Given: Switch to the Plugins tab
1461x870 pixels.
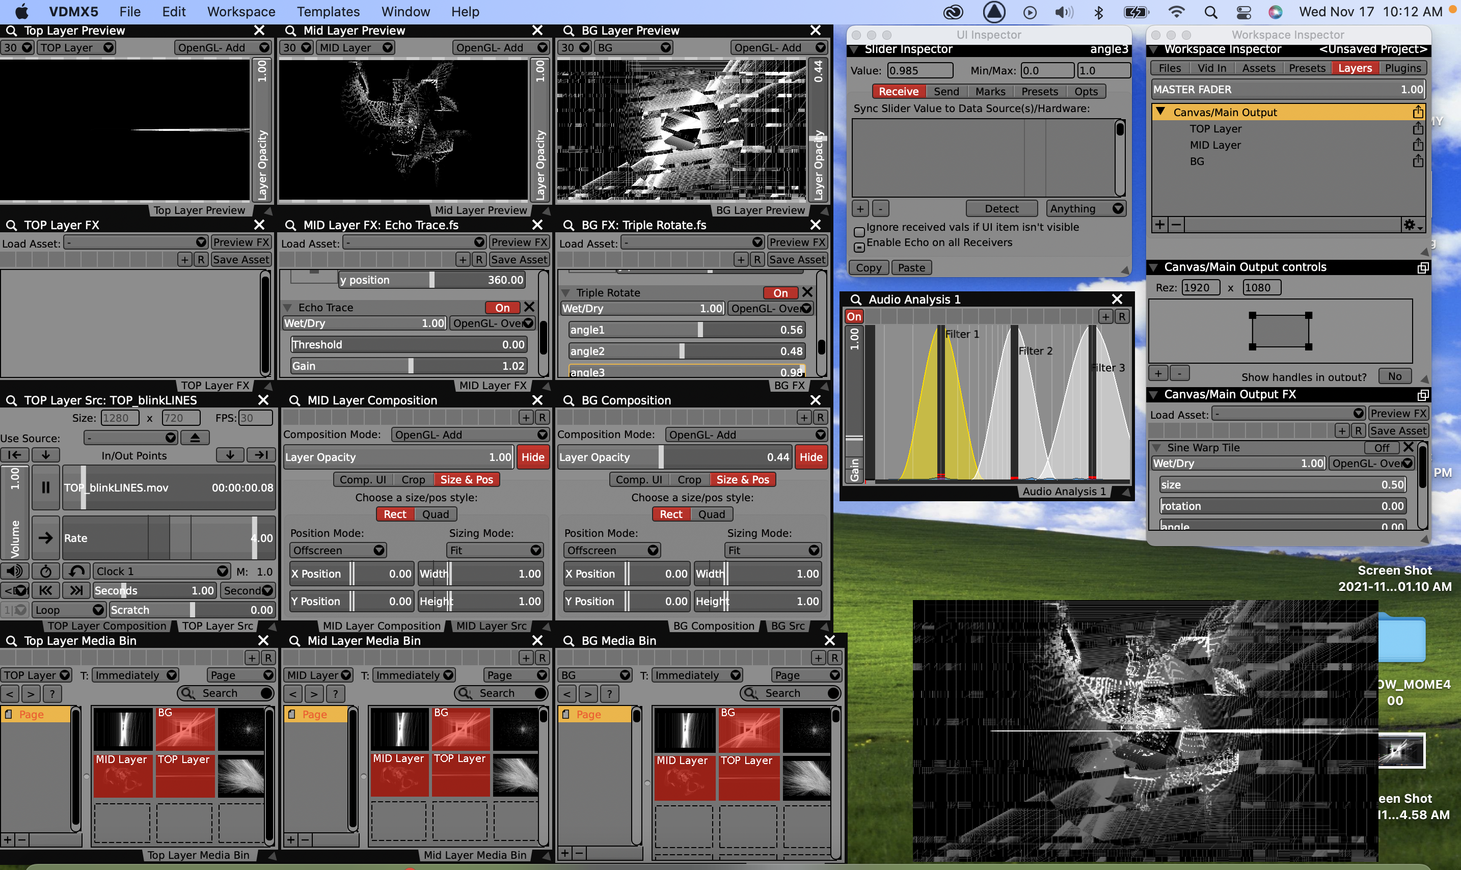Looking at the screenshot, I should 1402,68.
